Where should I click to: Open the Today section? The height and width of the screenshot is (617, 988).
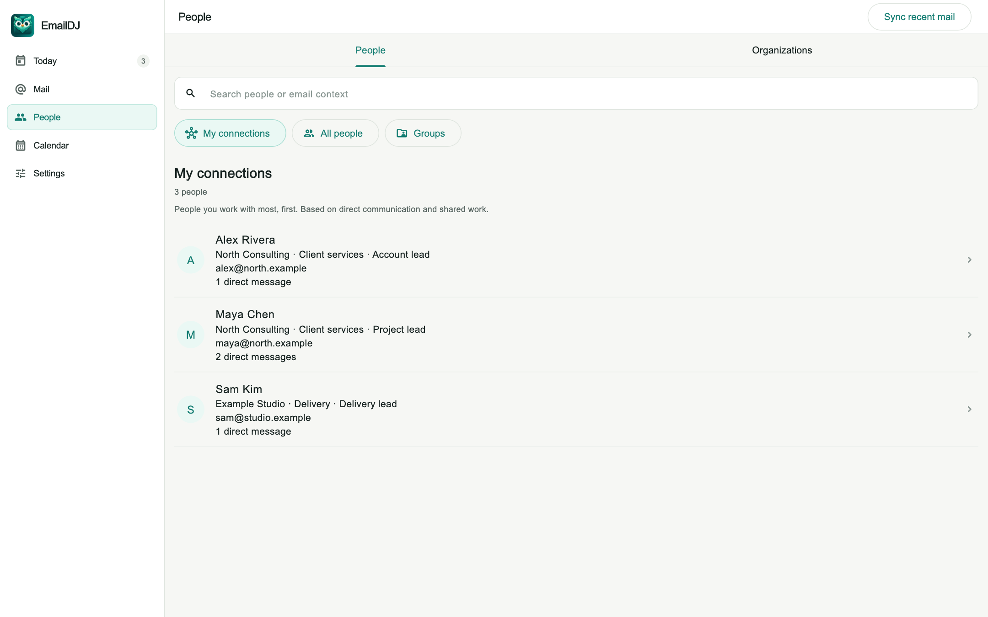point(82,61)
